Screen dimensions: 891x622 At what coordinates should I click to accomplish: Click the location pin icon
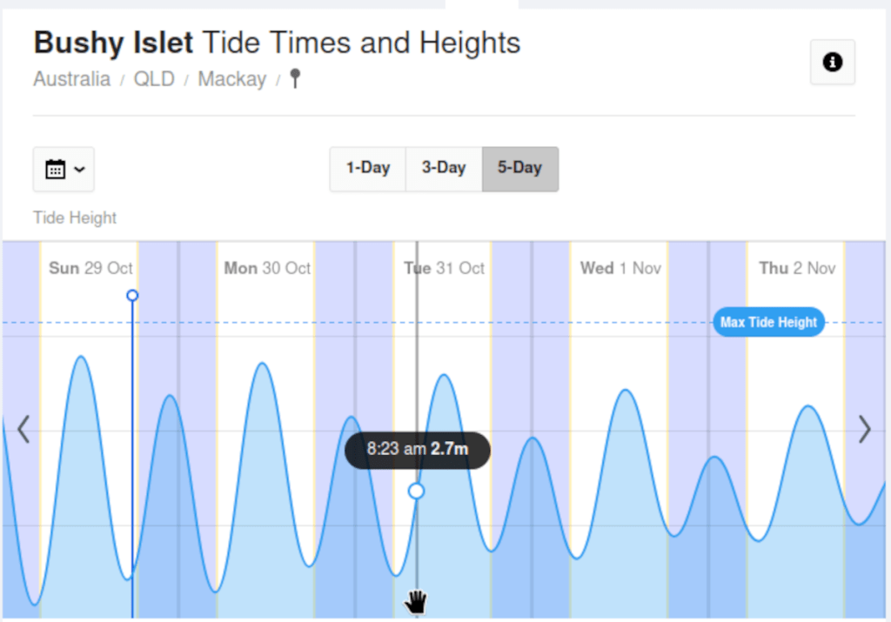295,79
